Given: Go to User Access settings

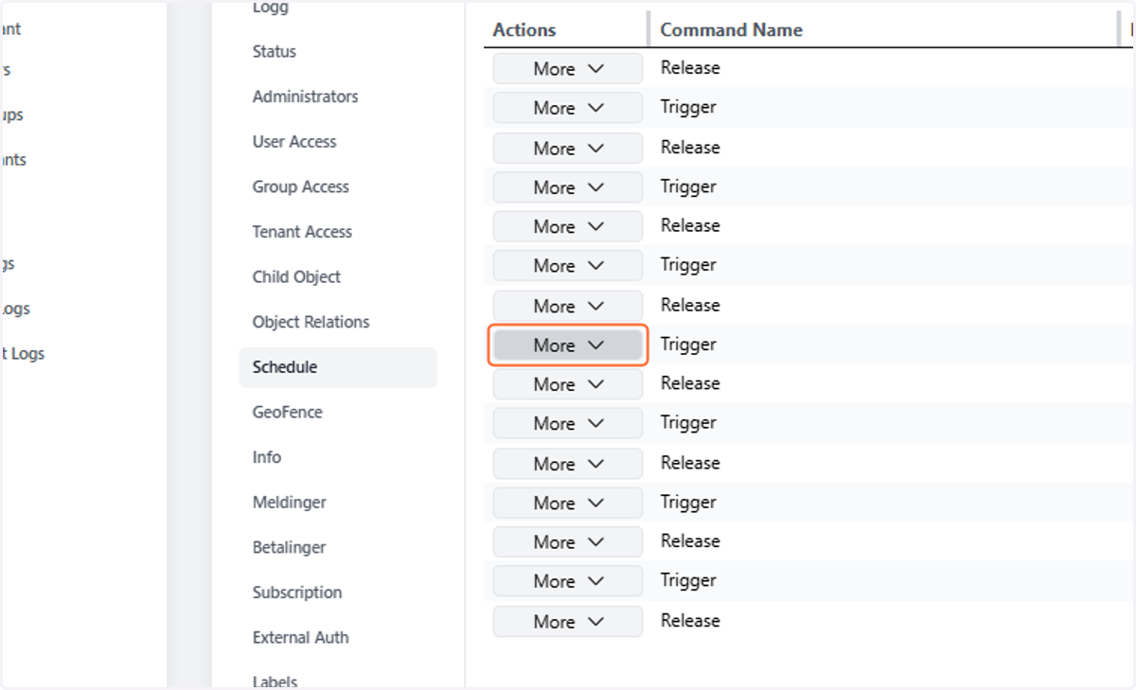Looking at the screenshot, I should point(294,142).
